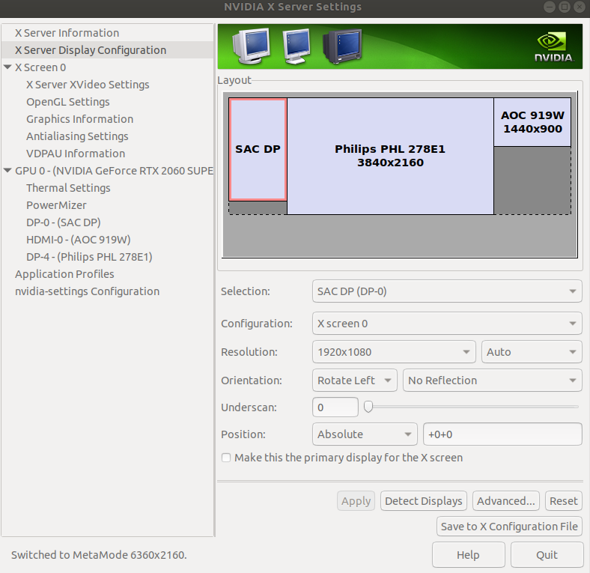Open X Screen 0 page

pos(40,67)
